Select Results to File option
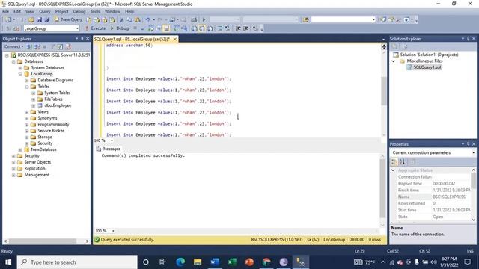Viewport: 479px width, 269px height. pos(210,28)
